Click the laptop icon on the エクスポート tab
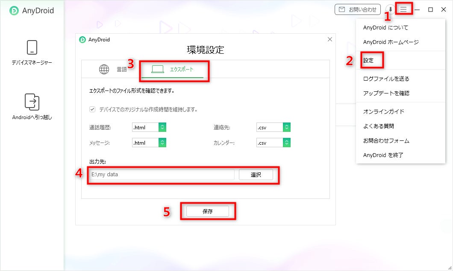453x271 pixels. point(159,69)
